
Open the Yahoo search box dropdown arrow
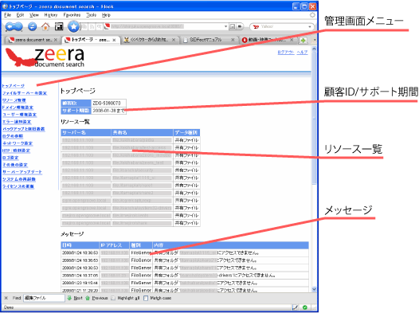pyautogui.click(x=310, y=27)
